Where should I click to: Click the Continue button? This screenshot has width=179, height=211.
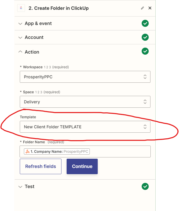click(82, 166)
